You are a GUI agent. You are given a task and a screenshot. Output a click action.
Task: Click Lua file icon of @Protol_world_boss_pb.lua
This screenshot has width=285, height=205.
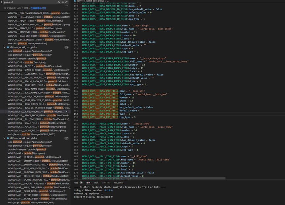[8, 47]
